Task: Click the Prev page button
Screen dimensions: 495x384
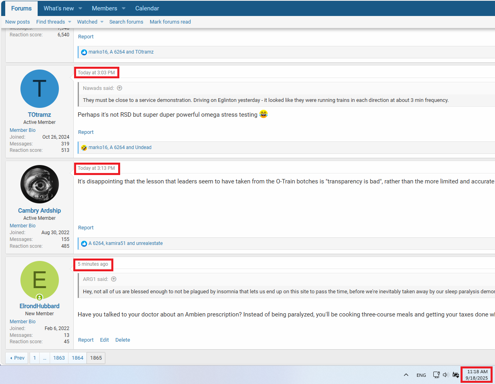Action: (x=17, y=358)
